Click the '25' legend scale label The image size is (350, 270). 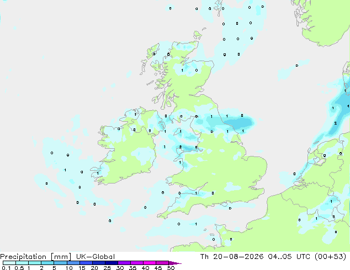(107, 268)
